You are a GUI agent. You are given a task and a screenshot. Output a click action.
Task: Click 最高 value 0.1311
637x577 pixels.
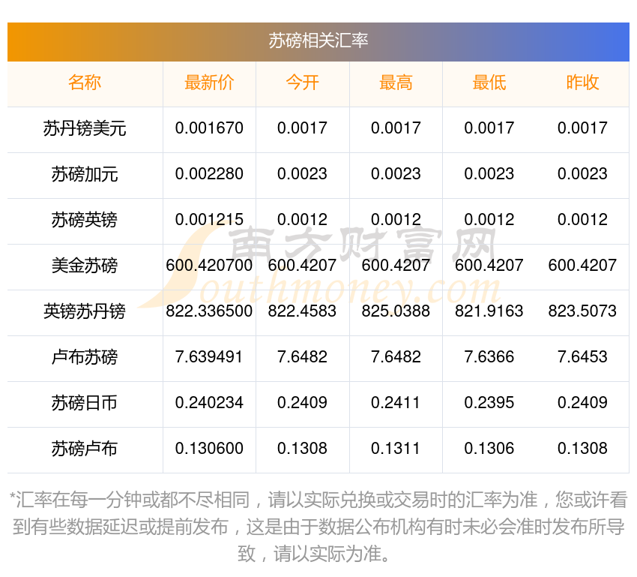[x=396, y=449]
